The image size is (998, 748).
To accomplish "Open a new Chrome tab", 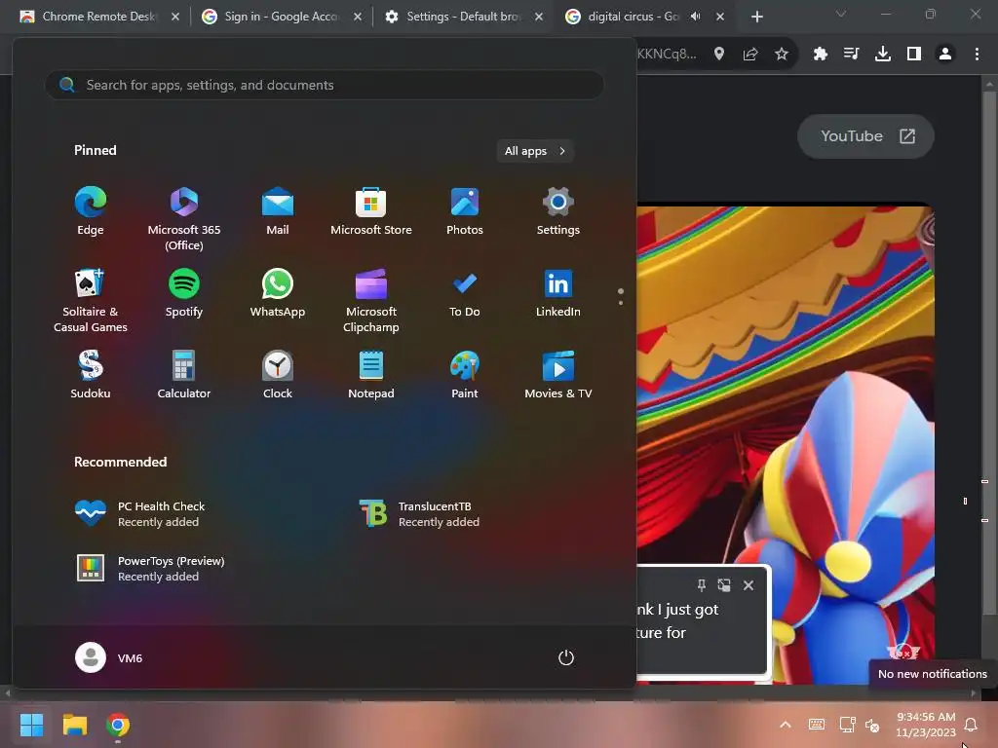I will pyautogui.click(x=756, y=17).
